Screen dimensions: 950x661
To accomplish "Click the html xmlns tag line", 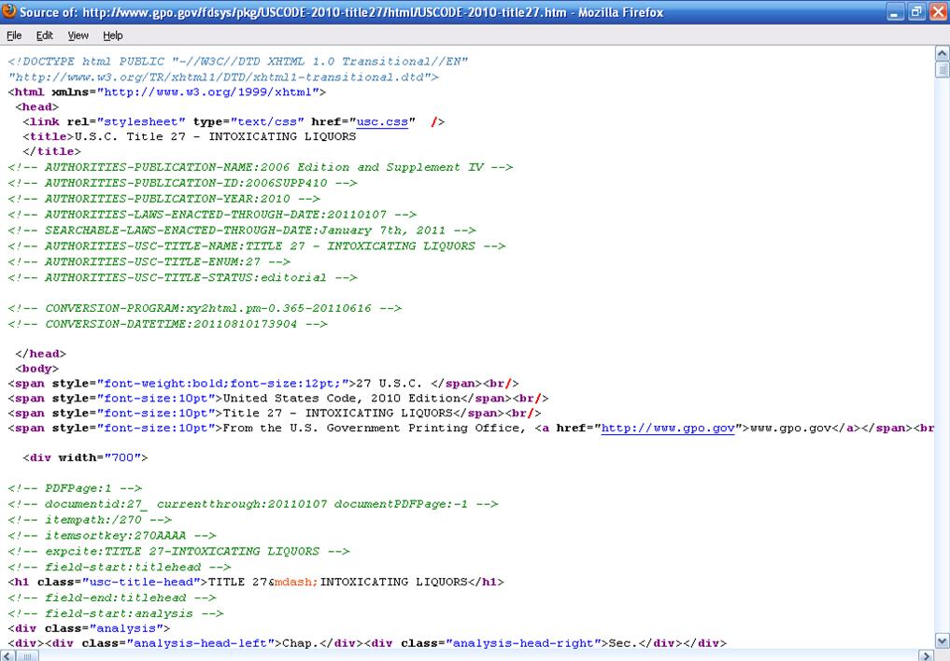I will click(x=167, y=92).
